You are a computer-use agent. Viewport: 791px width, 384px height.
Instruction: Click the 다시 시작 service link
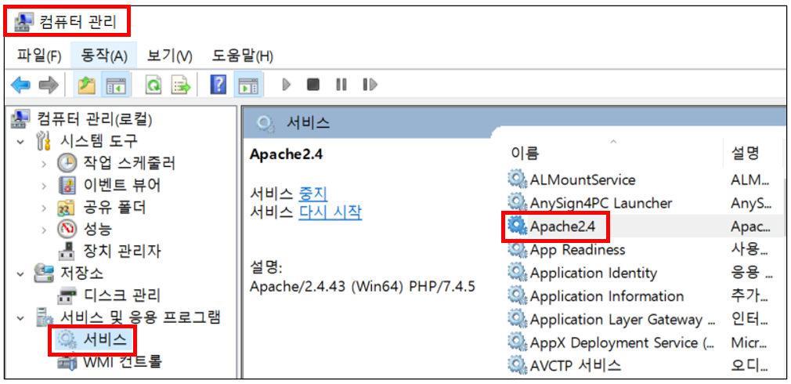click(330, 212)
